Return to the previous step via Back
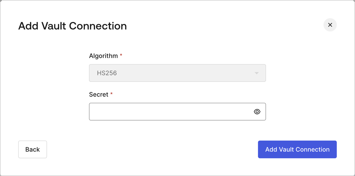Viewport: 355px width, 176px height. point(32,149)
